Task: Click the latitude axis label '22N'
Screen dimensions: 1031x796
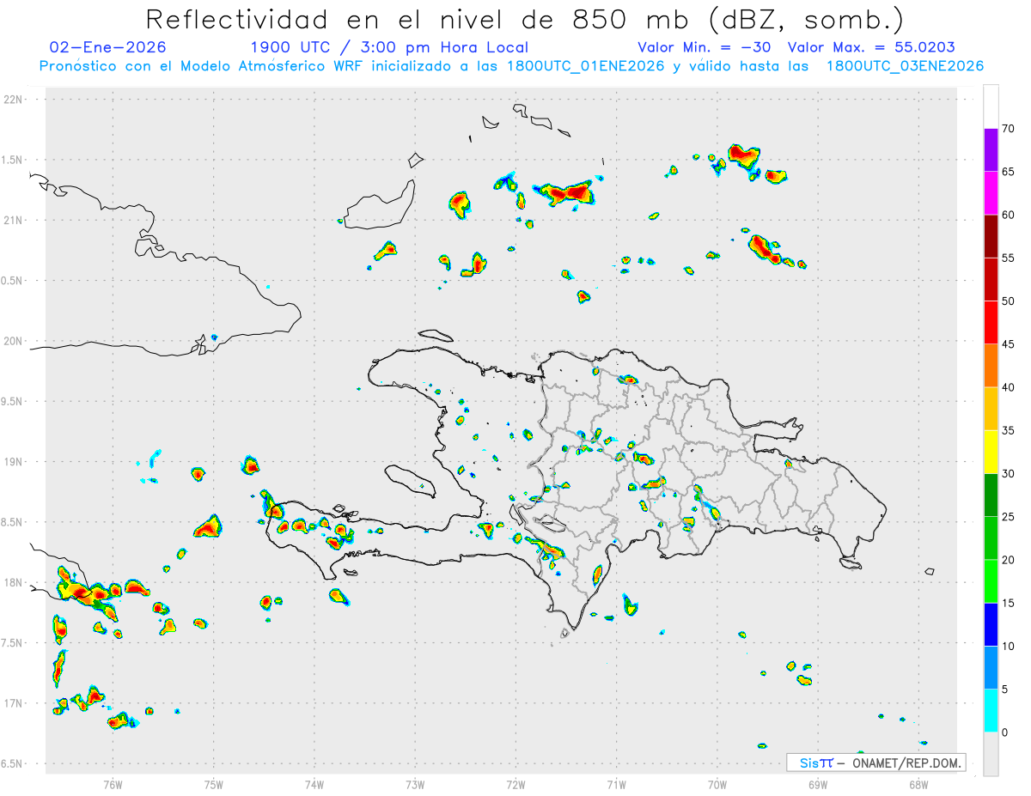Action: click(14, 100)
